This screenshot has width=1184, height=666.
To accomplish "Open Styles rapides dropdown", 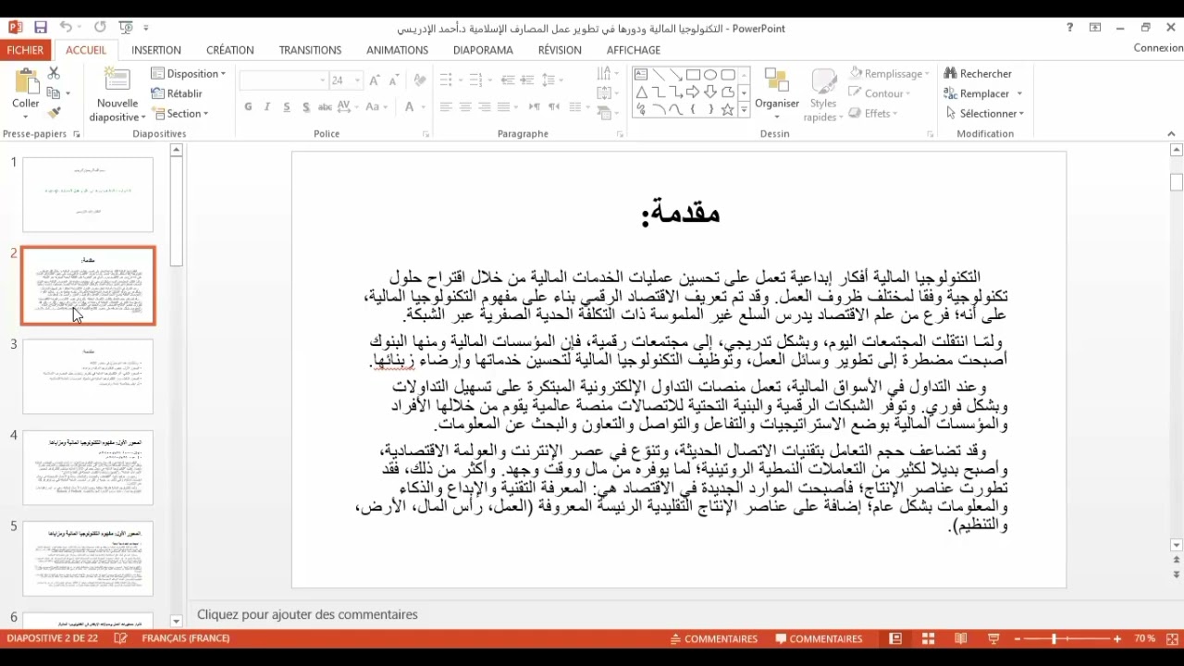I will (822, 94).
